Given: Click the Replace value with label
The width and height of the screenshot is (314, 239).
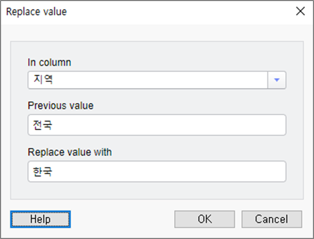Looking at the screenshot, I should pos(70,152).
